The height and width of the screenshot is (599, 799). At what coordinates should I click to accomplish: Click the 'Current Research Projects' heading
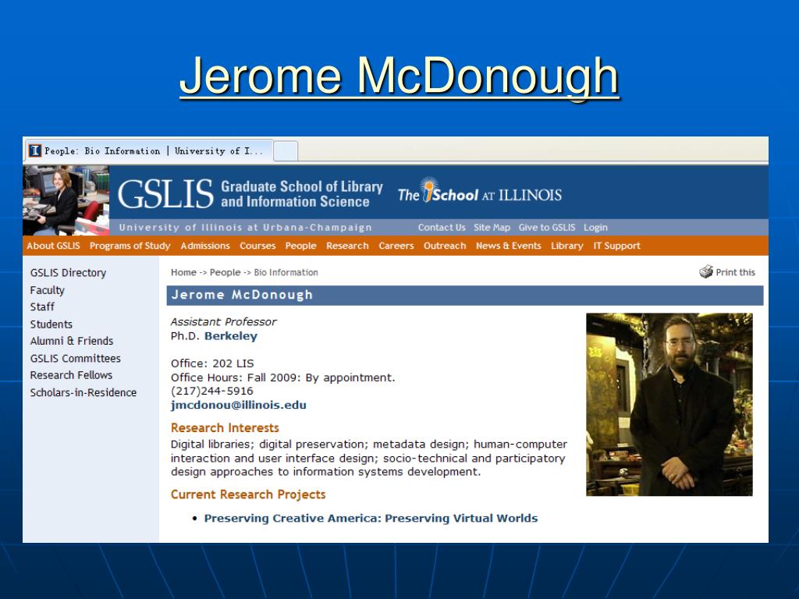248,494
